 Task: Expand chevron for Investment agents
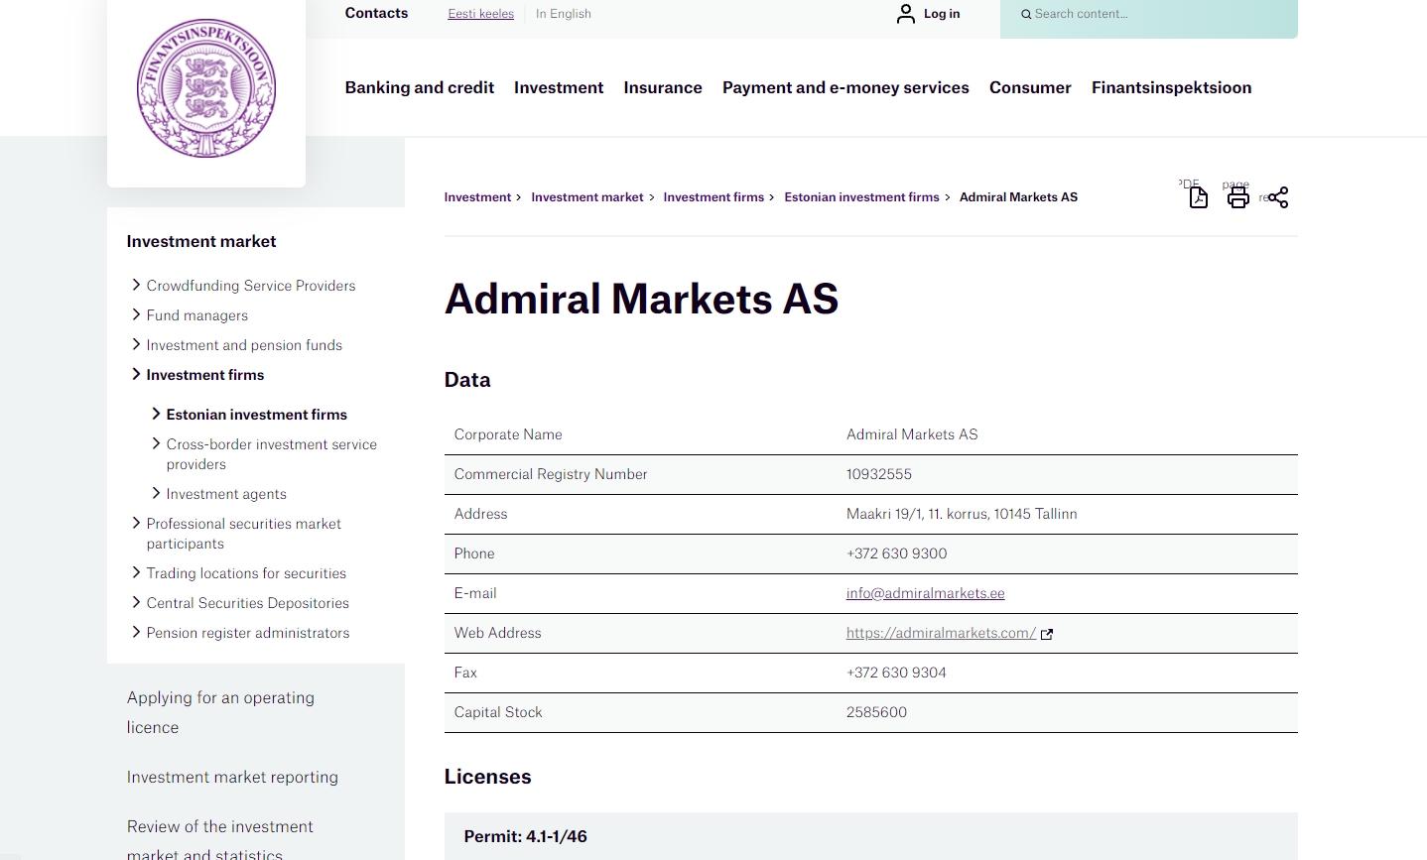[x=156, y=493]
